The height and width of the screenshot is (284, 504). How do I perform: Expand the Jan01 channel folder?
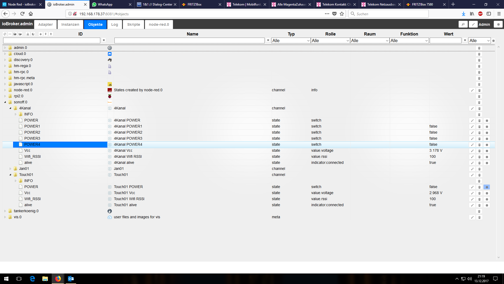pos(10,169)
